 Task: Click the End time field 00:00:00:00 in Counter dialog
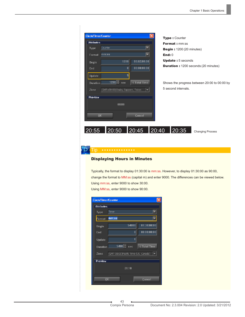(x=140, y=68)
